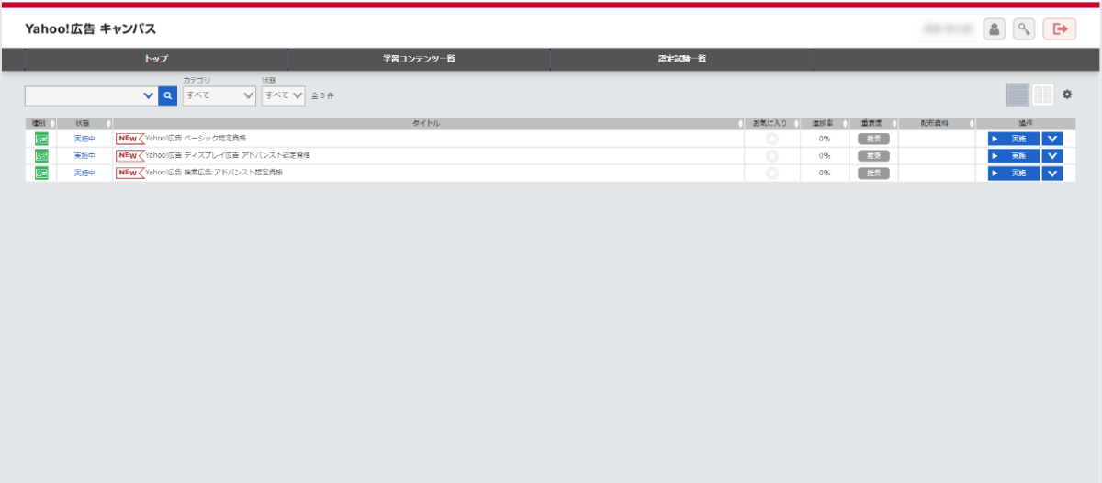Click 推奨 badge in ディスプレイ広告 row

(873, 156)
